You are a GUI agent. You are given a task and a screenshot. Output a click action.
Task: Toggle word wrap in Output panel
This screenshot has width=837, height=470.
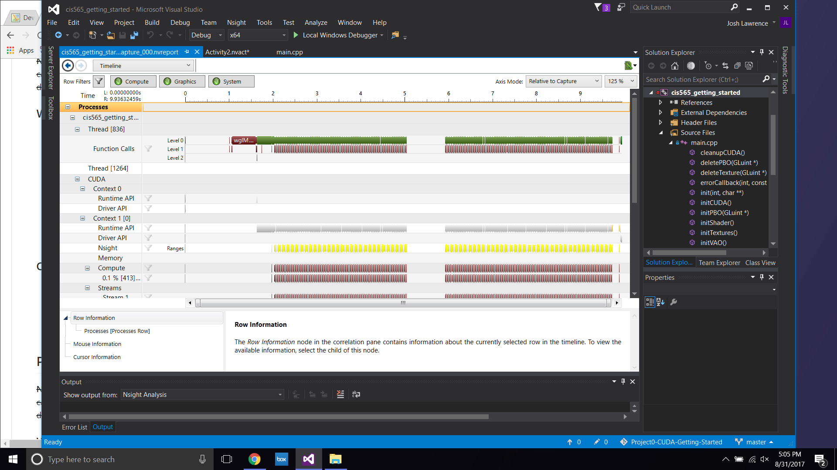pyautogui.click(x=356, y=394)
